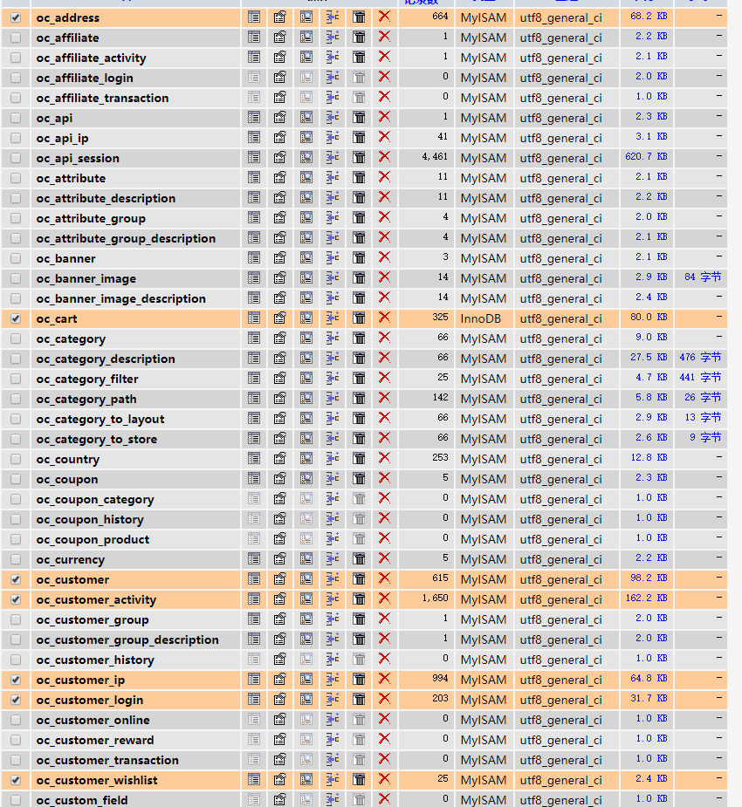Open the Structure icon for oc_category_path

click(279, 399)
